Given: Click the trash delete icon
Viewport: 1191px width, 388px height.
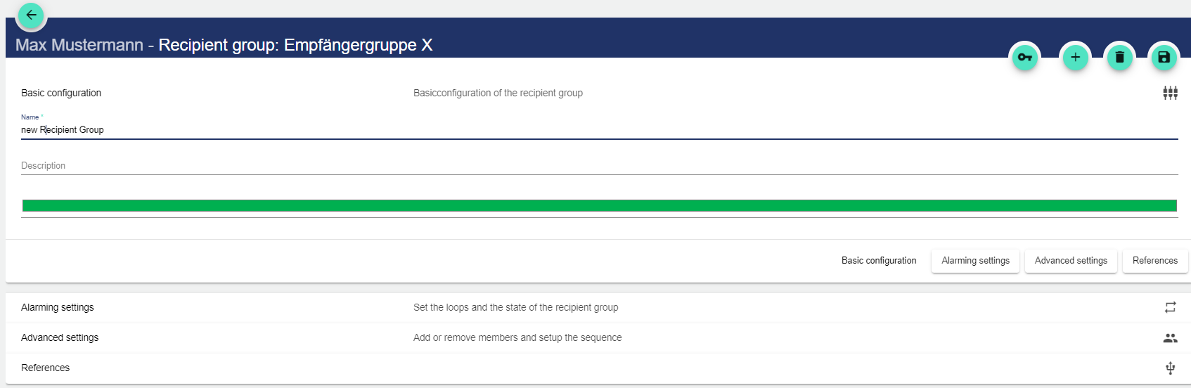Looking at the screenshot, I should click(x=1119, y=58).
